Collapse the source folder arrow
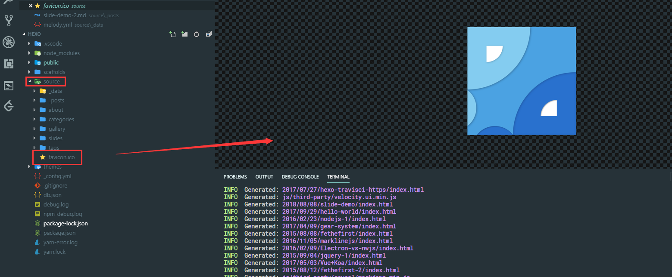Image resolution: width=672 pixels, height=277 pixels. pos(29,81)
